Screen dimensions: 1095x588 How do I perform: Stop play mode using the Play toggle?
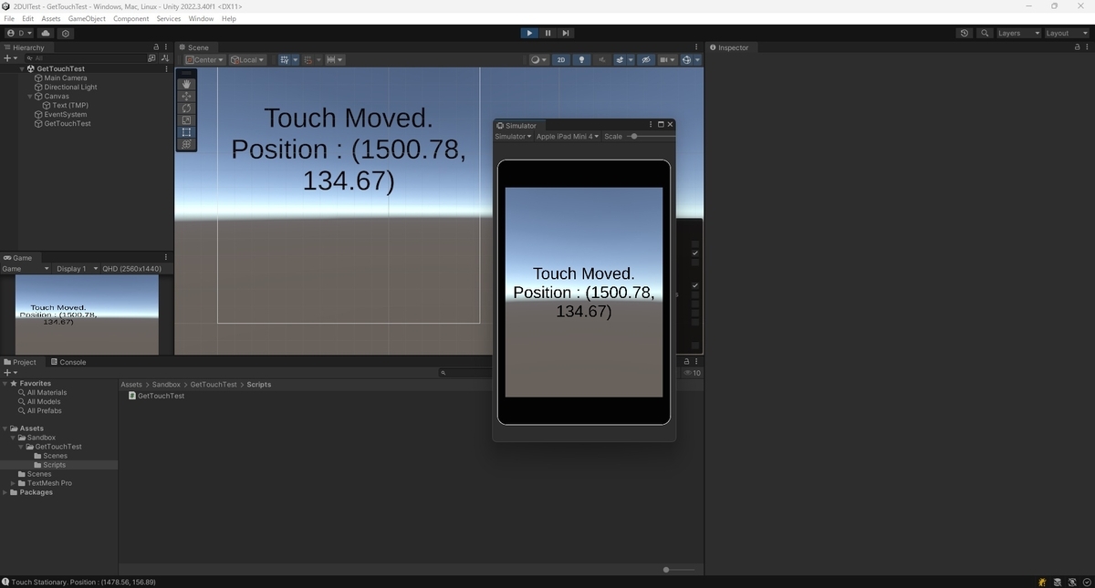point(529,33)
